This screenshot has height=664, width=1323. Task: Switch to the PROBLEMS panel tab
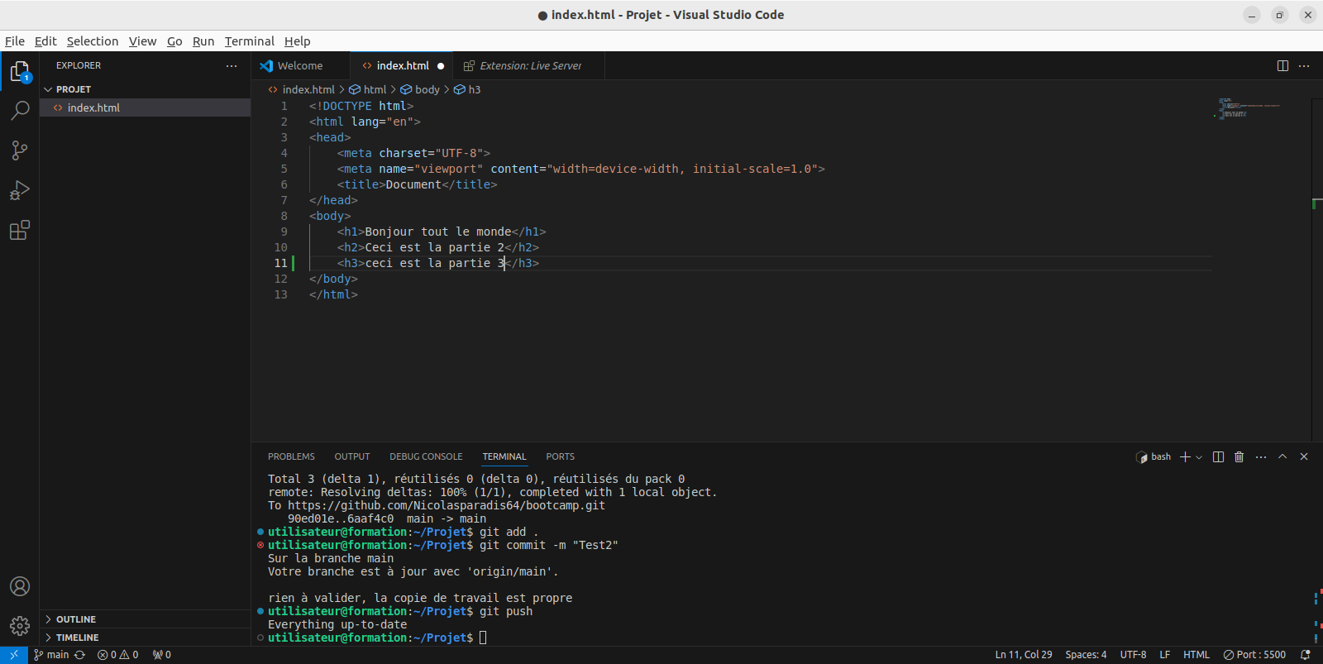click(x=291, y=456)
